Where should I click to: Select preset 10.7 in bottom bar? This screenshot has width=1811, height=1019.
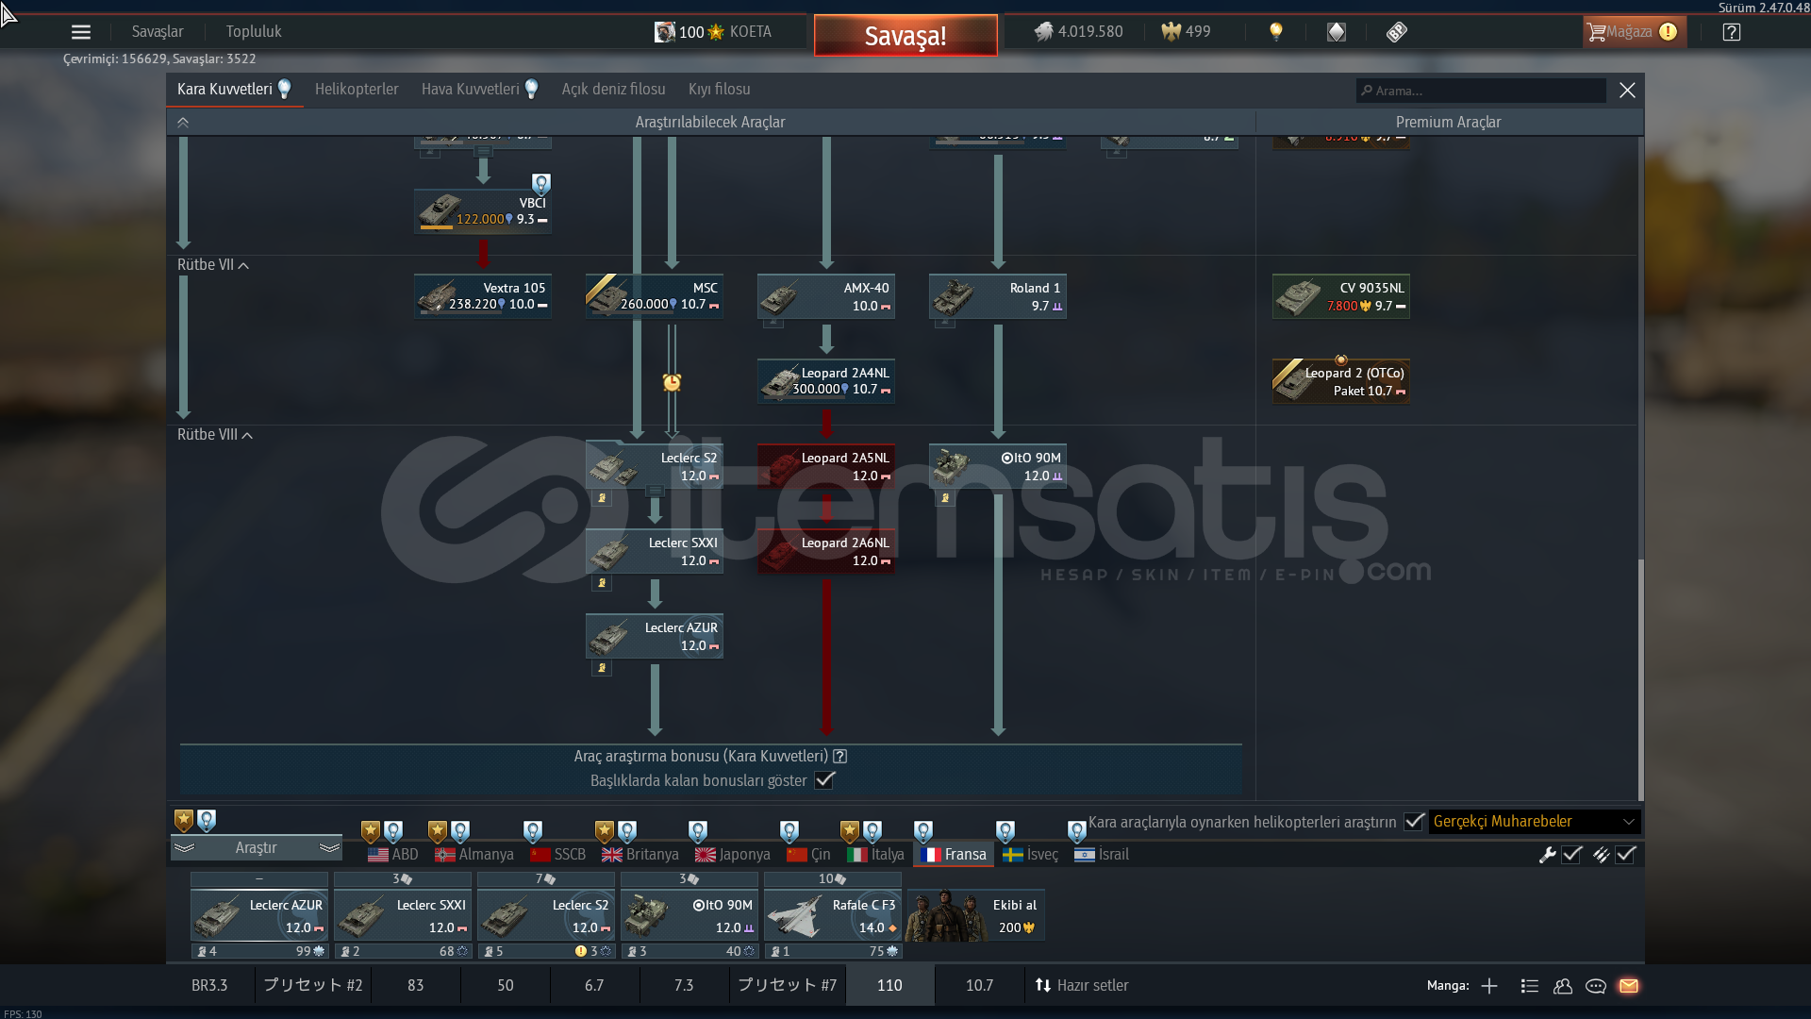coord(979,986)
